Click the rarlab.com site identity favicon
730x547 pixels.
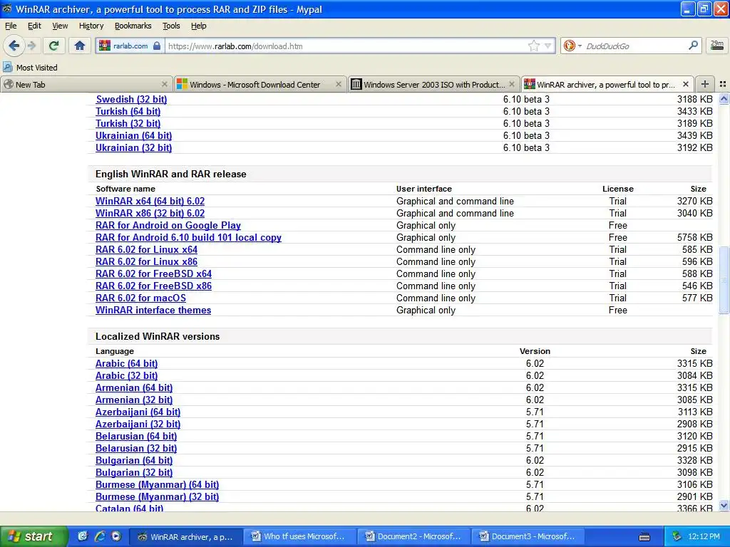tap(105, 46)
